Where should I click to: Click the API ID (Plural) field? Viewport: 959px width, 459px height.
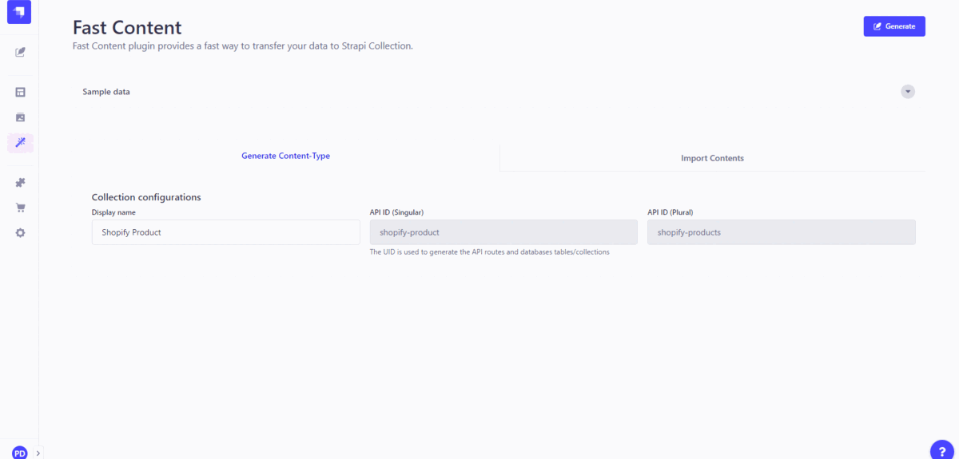[x=782, y=232]
